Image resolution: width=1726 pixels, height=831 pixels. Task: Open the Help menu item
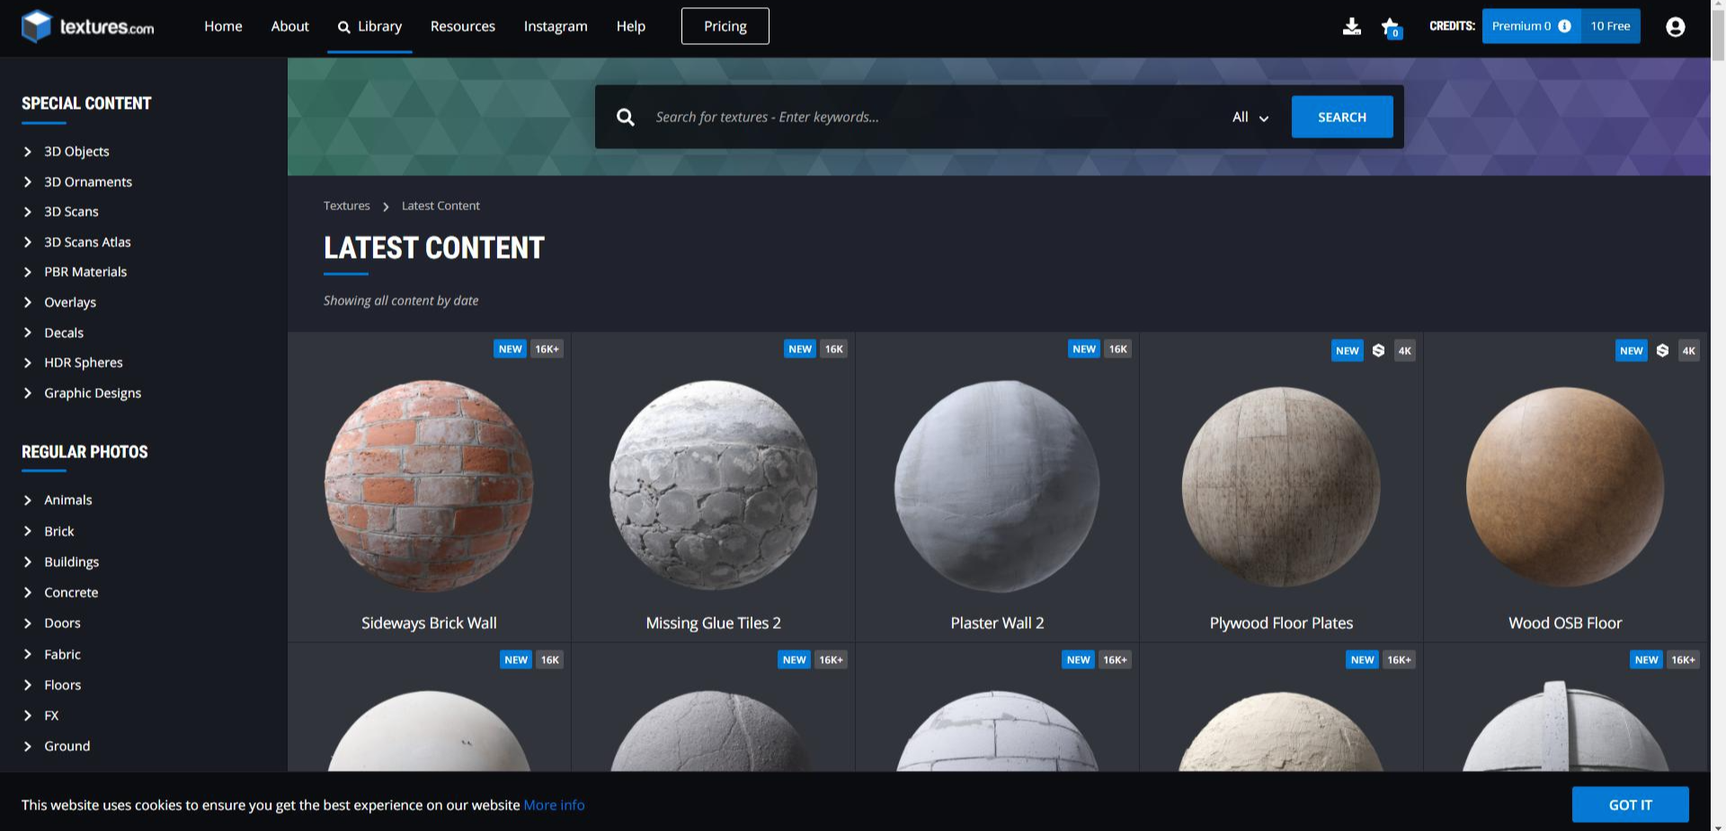click(x=630, y=26)
